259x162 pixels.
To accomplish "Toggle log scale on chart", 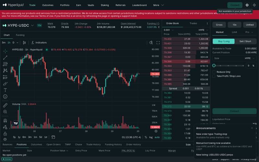I will [151, 137].
